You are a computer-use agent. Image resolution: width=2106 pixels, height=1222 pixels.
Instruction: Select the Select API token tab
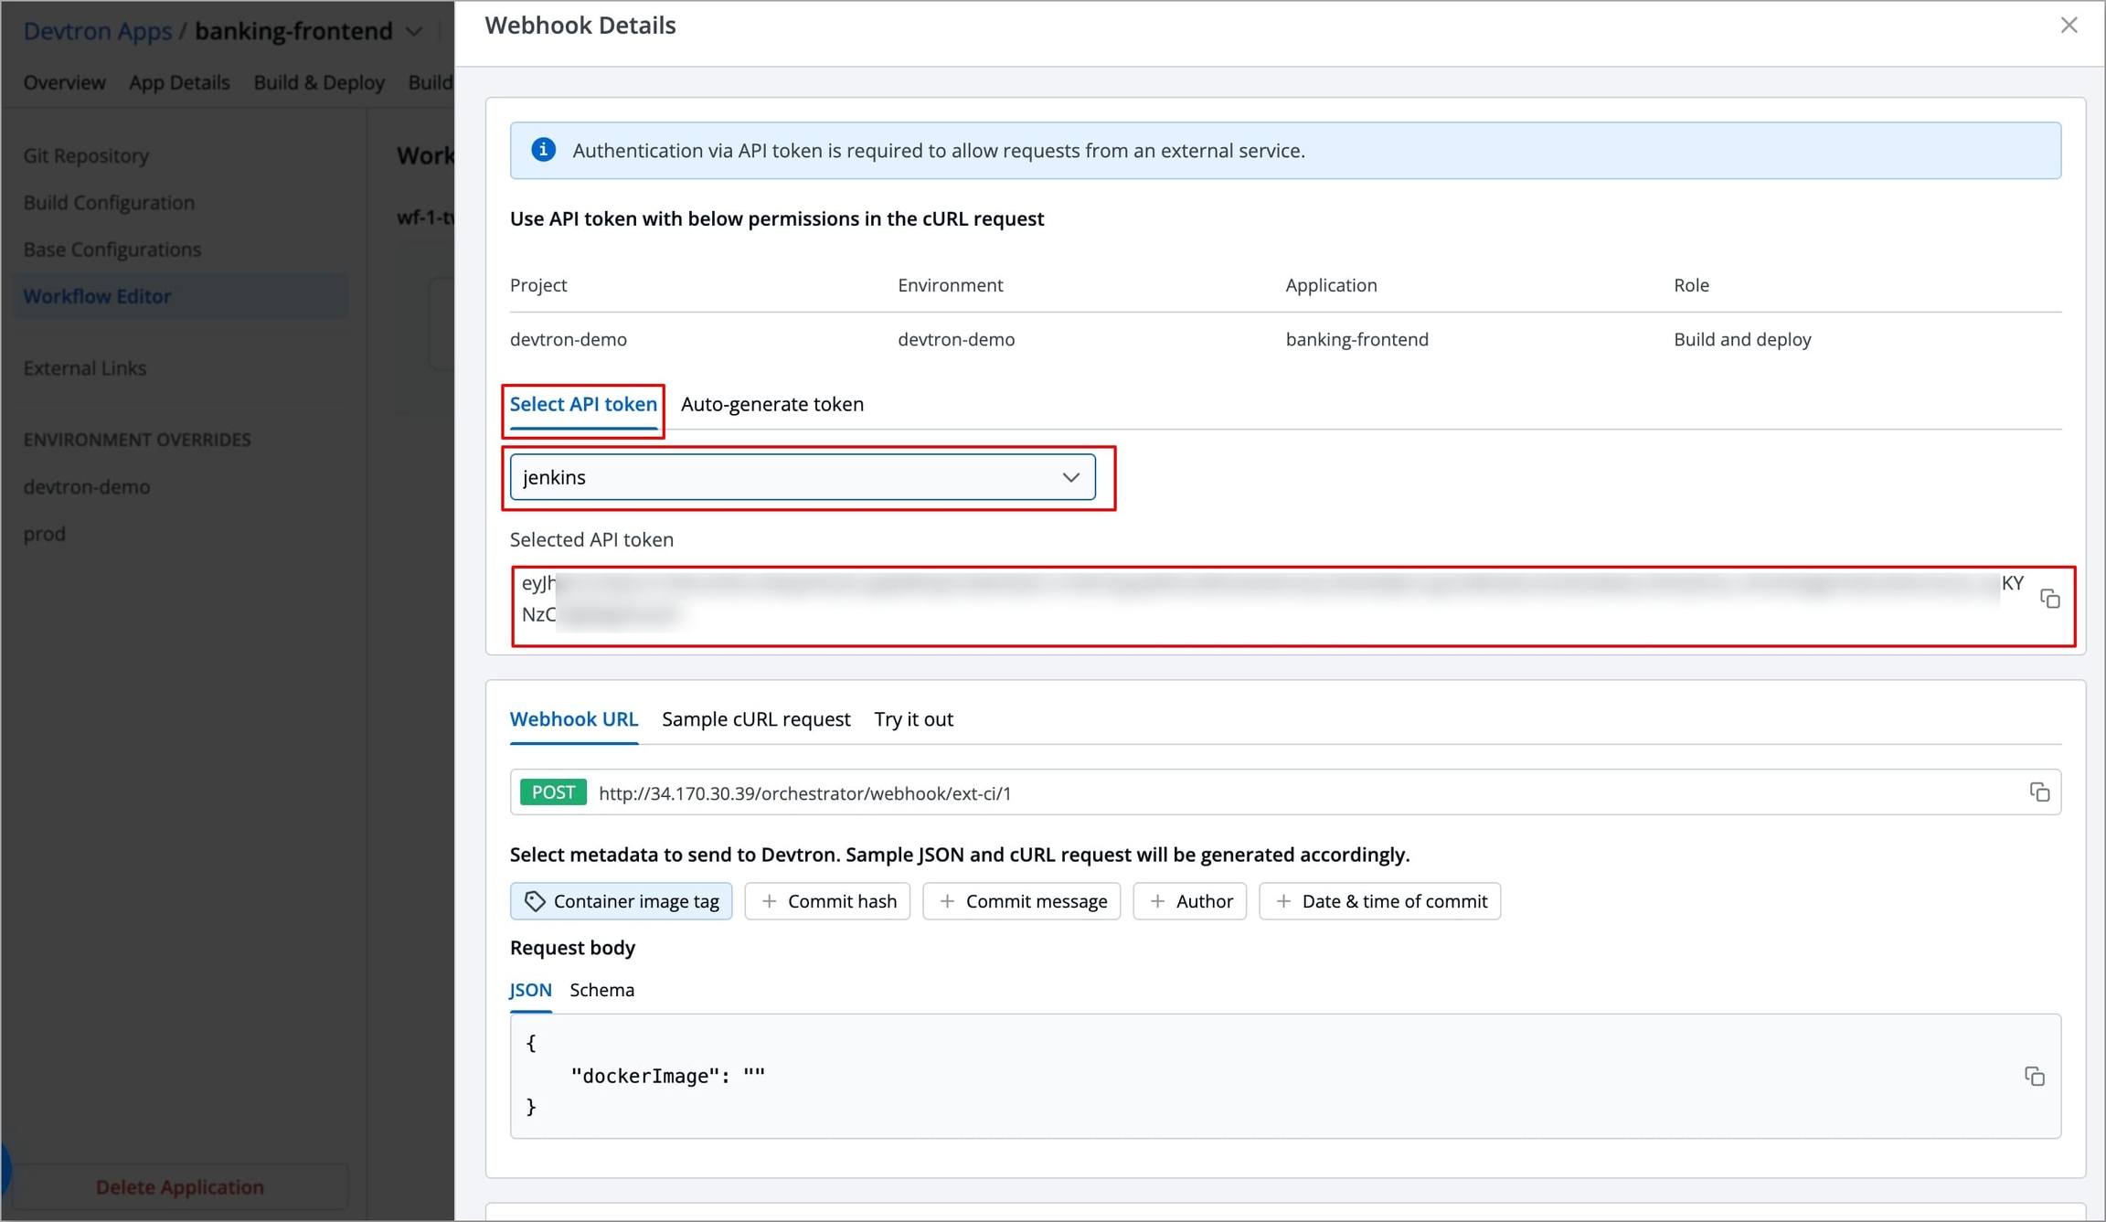[583, 404]
